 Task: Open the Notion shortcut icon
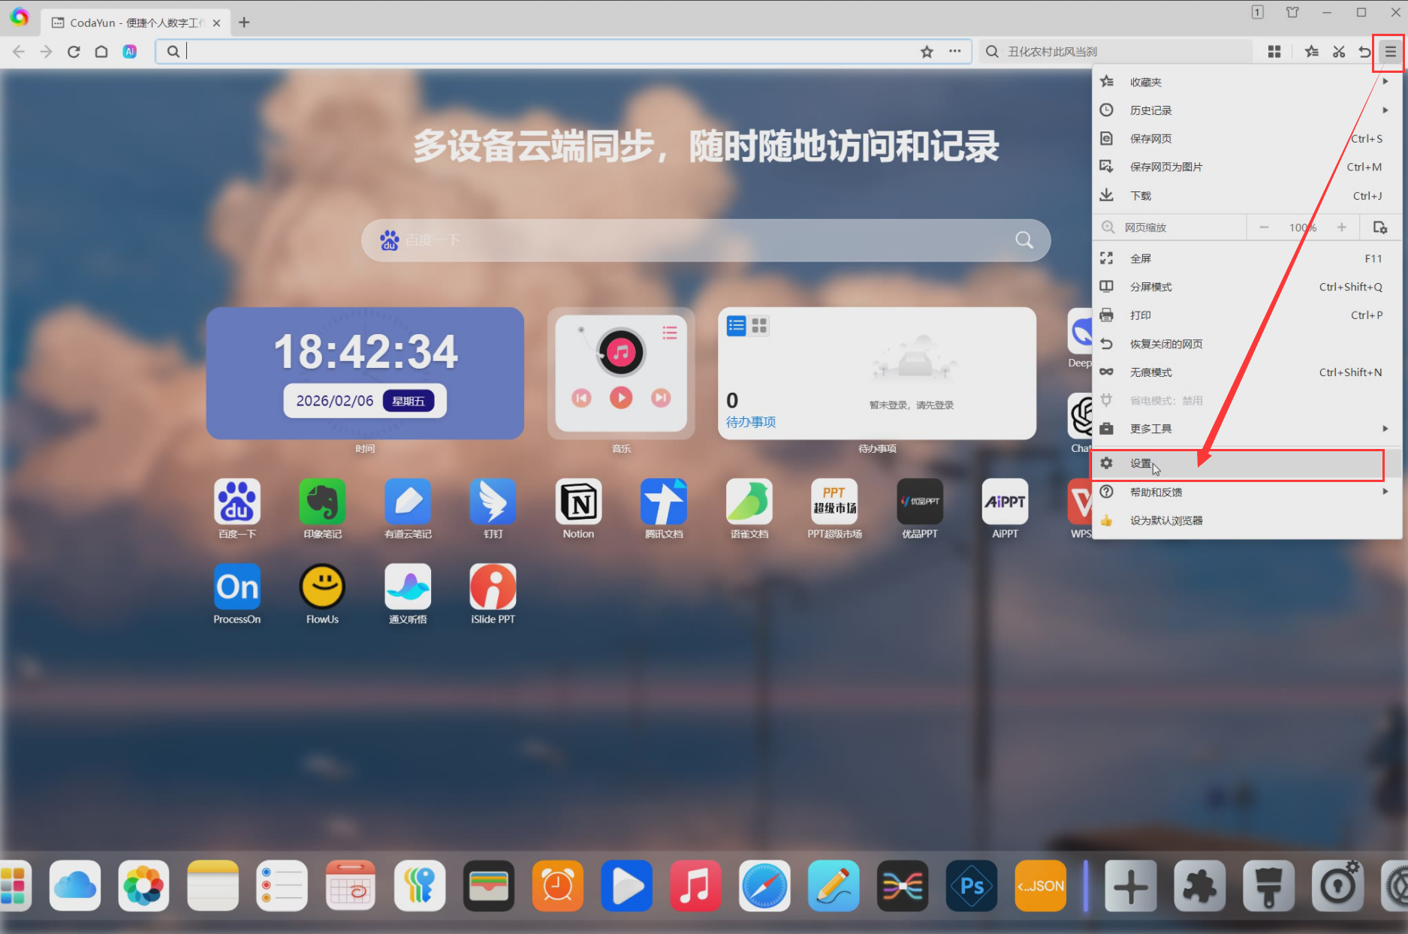[578, 502]
